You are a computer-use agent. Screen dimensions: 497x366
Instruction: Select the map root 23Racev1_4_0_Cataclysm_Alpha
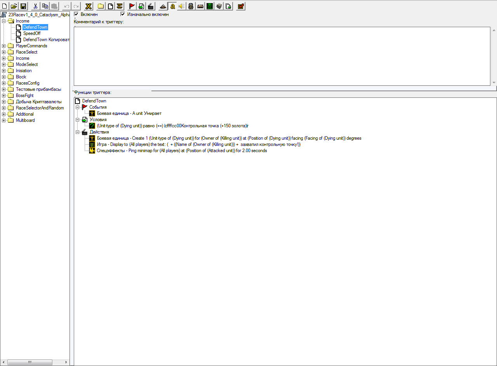click(39, 15)
